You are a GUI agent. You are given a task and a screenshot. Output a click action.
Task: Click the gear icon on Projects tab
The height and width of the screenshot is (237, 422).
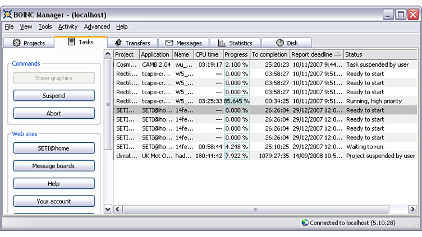coord(16,43)
